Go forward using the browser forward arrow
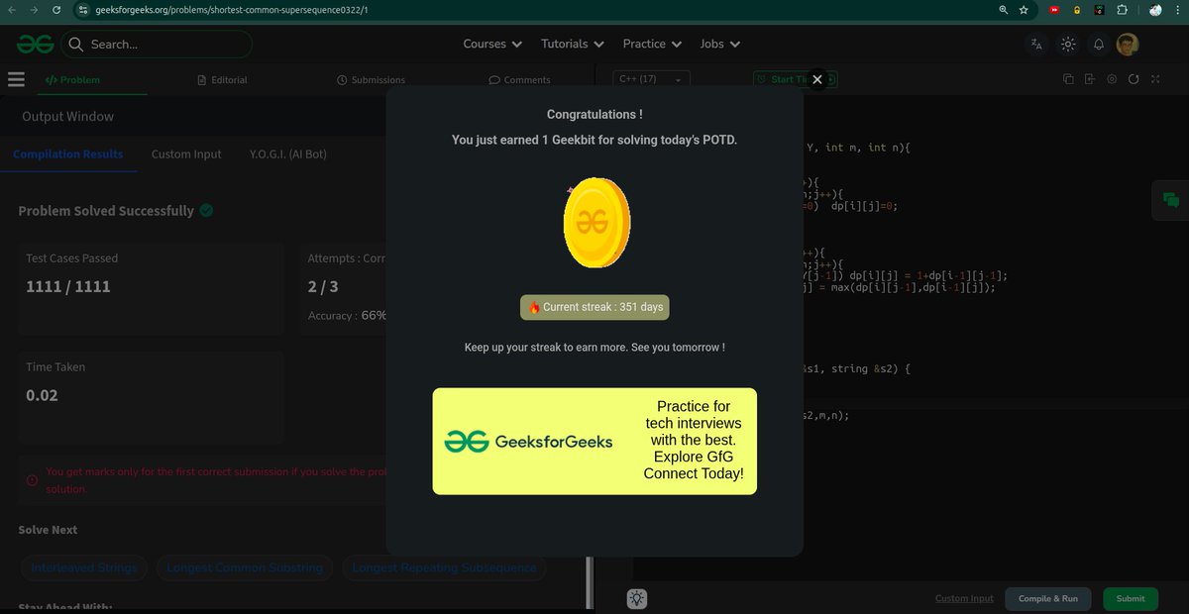 34,10
